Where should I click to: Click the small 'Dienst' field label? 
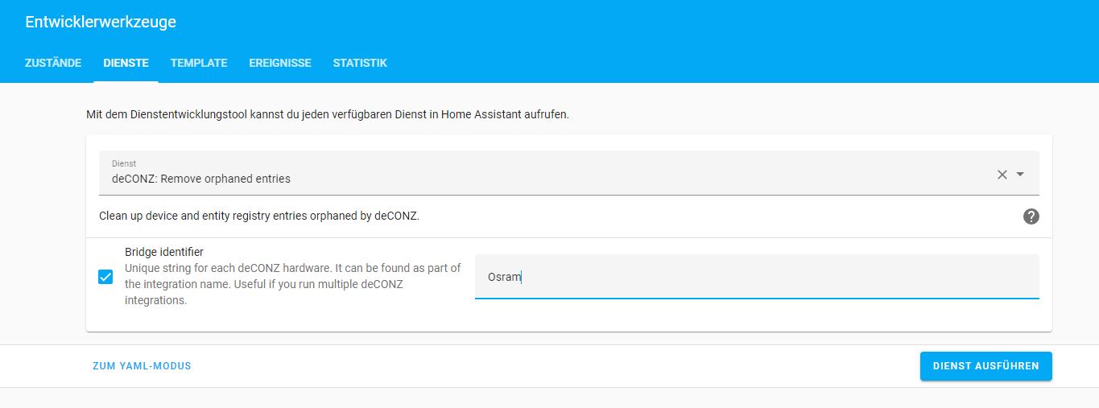pos(124,163)
